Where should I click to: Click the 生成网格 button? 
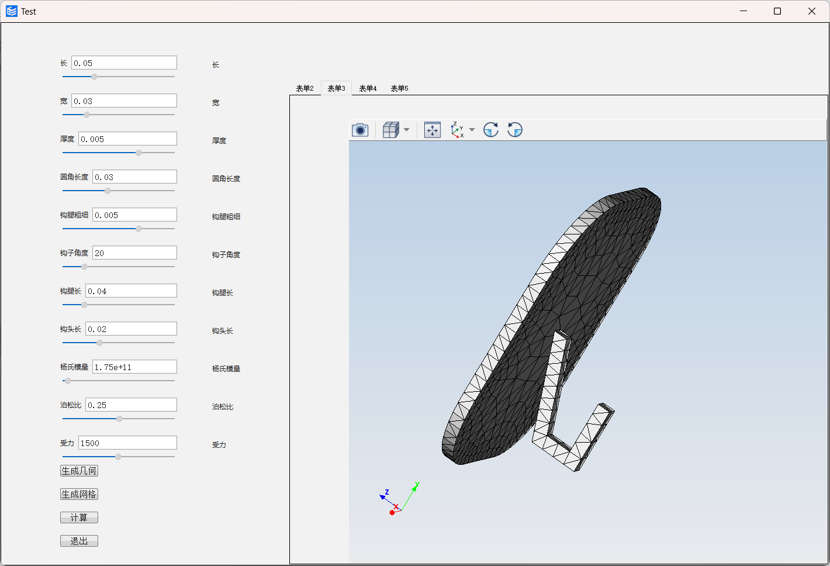(x=79, y=494)
